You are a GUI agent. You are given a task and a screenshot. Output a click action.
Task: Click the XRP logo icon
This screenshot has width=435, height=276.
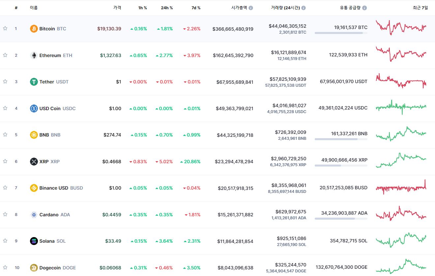tap(34, 162)
